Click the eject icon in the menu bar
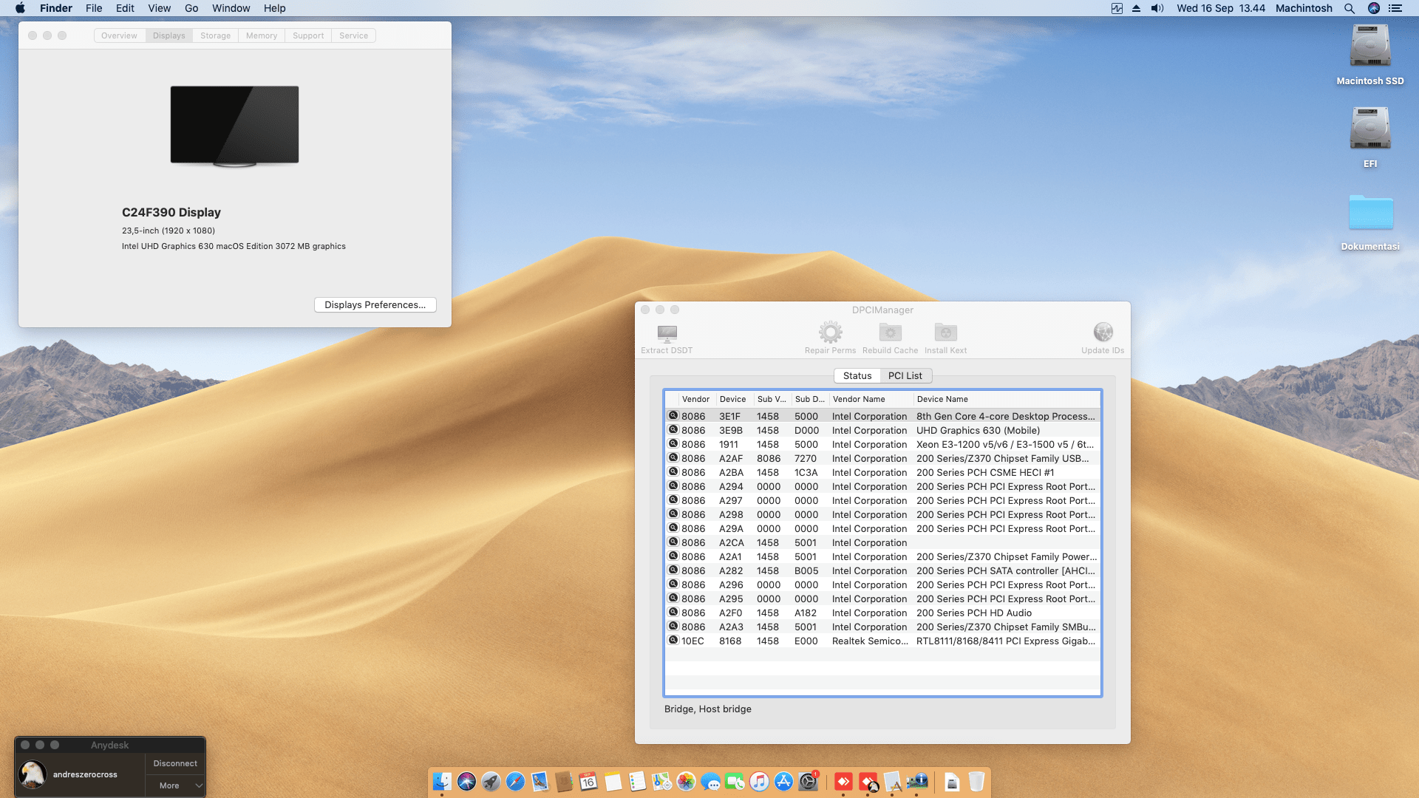This screenshot has height=798, width=1419. click(x=1136, y=8)
